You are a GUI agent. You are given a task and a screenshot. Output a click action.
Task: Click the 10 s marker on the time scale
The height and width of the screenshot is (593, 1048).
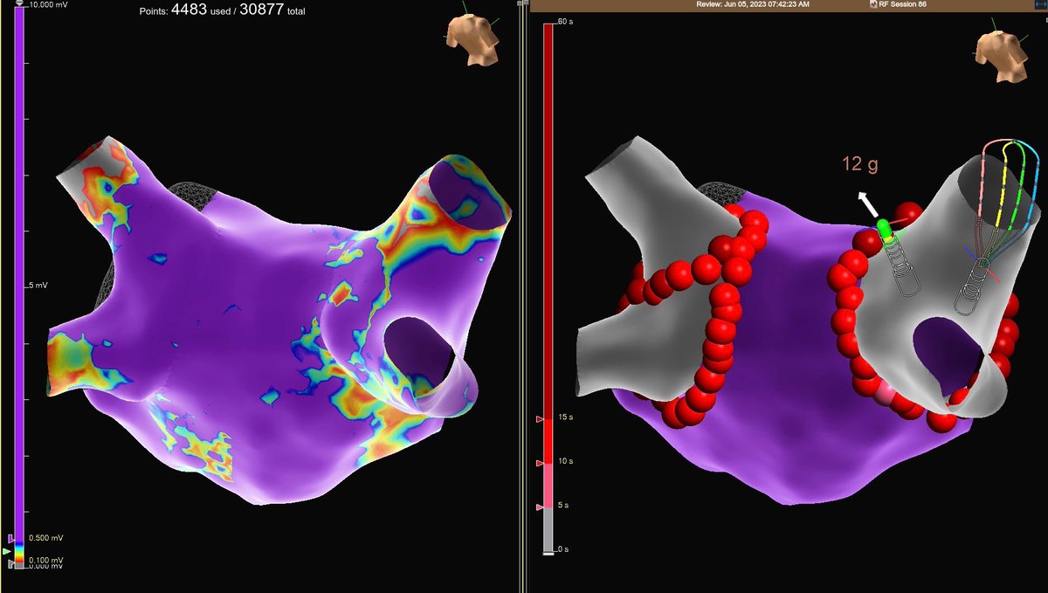click(540, 462)
